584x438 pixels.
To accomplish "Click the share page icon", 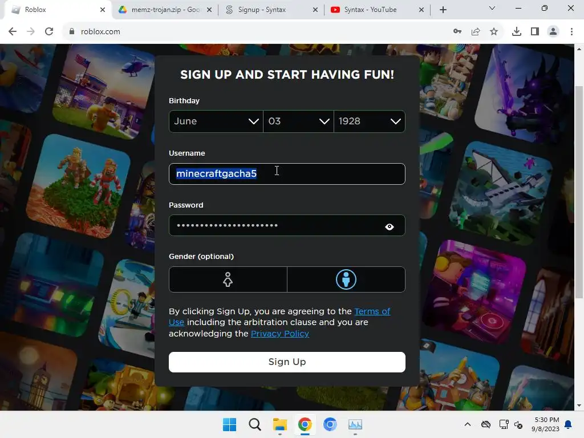I will click(476, 32).
